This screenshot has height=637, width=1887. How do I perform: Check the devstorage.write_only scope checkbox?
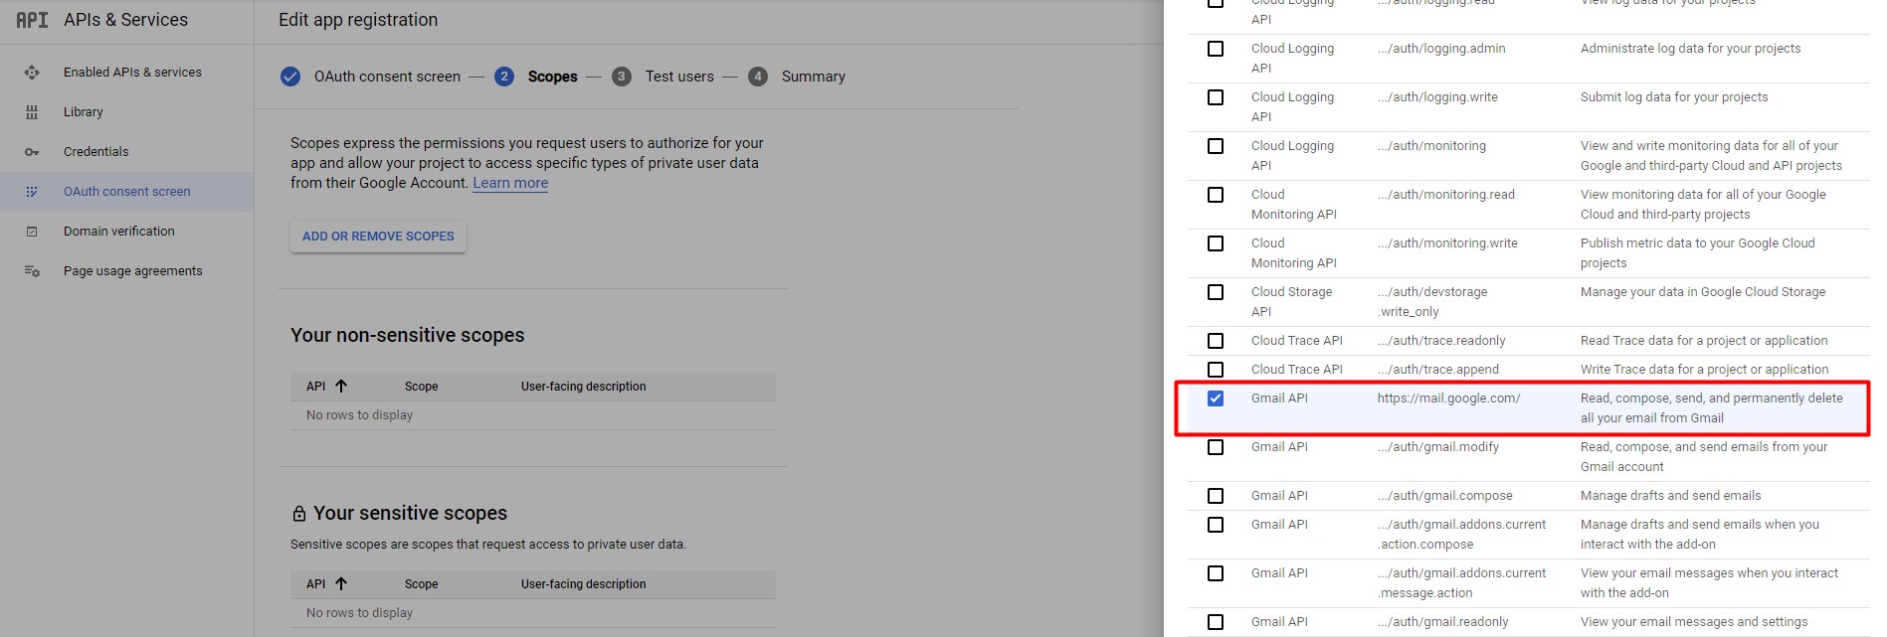pos(1216,292)
